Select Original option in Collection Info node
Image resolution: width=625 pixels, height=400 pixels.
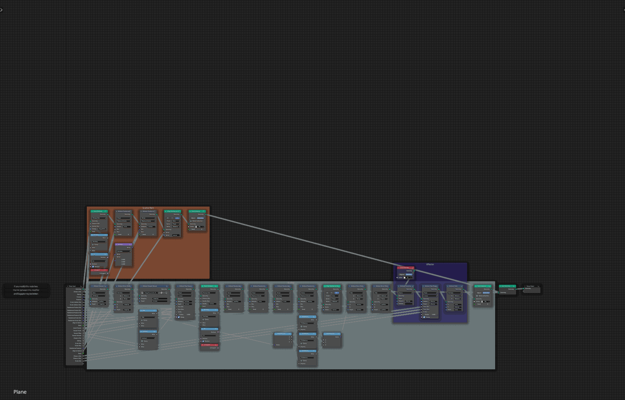pyautogui.click(x=402, y=274)
